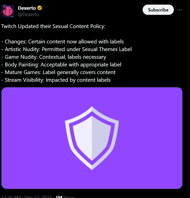Click the "Game Nudity: Contextual" line
The height and width of the screenshot is (198, 190).
[x=54, y=57]
